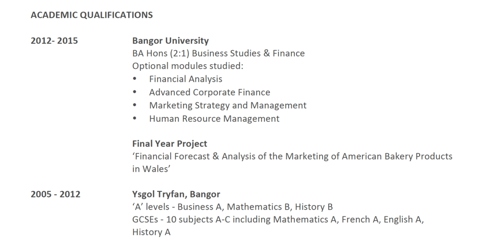This screenshot has width=477, height=250.
Task: Click the ACADEMIC QUALIFICATIONS heading
Action: click(x=91, y=15)
